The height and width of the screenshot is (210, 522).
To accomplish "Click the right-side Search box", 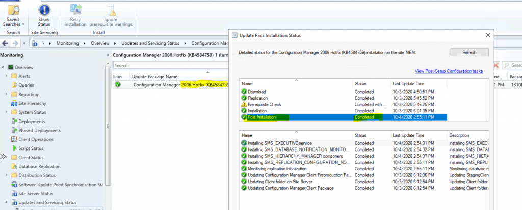I will (x=512, y=65).
